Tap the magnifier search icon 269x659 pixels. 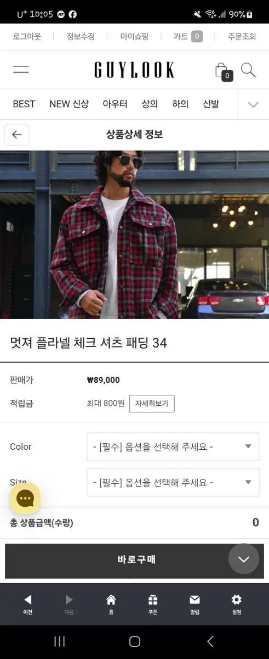248,70
